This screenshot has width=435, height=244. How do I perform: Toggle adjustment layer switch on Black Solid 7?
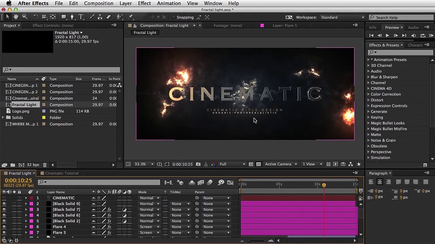point(124,209)
